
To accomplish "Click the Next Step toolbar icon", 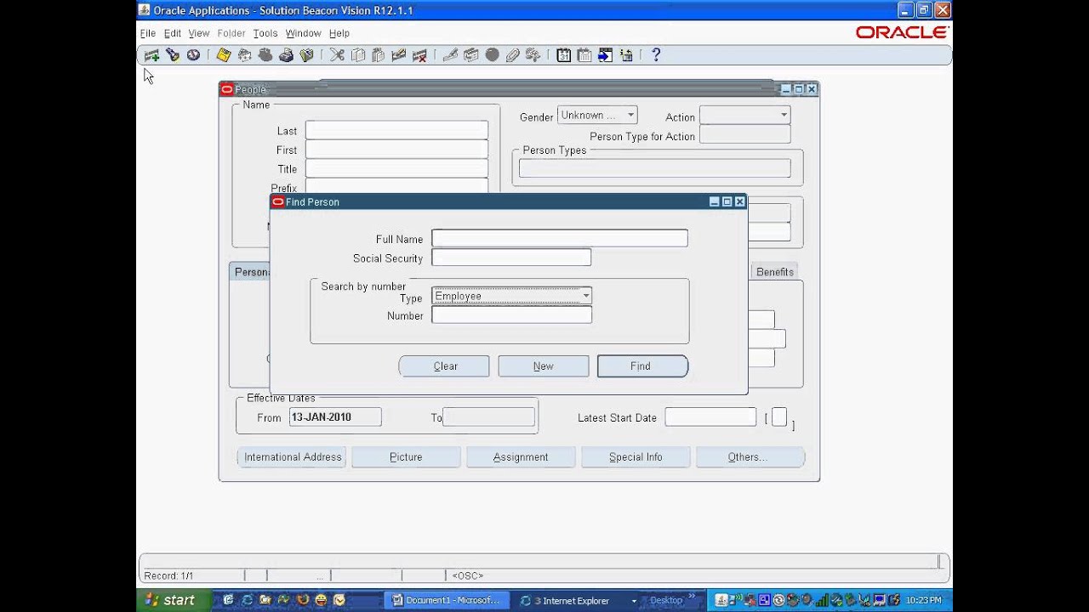I will [x=245, y=55].
